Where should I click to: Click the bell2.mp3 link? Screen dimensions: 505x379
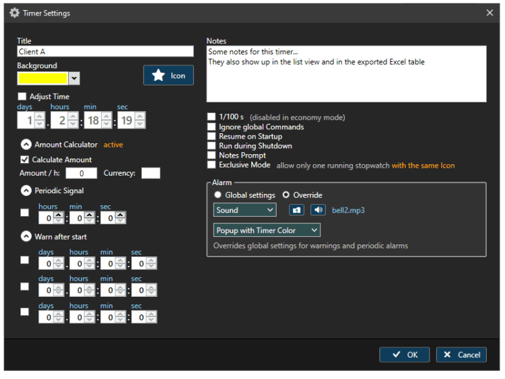click(x=348, y=210)
